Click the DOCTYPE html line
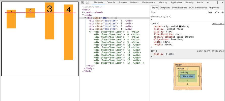The width and height of the screenshot is (225, 101). pos(92,7)
